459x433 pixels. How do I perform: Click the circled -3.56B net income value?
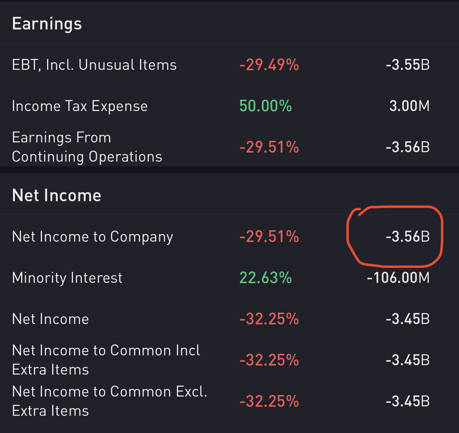pos(408,237)
